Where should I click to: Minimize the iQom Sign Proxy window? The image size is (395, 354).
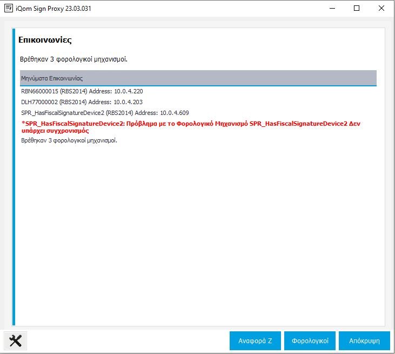pos(331,8)
